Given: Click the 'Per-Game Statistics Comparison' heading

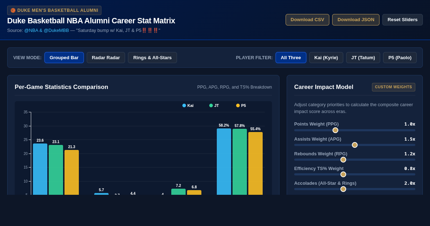Looking at the screenshot, I should [x=61, y=87].
